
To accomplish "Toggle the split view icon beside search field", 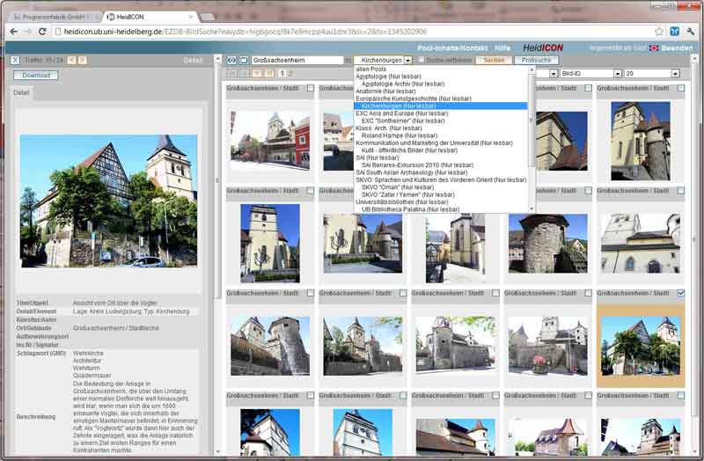I will click(x=231, y=60).
